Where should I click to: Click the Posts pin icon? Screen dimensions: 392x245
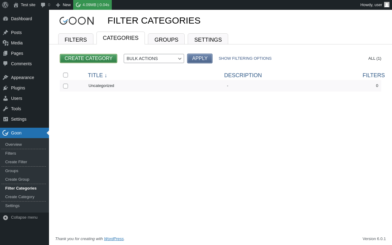[6, 32]
